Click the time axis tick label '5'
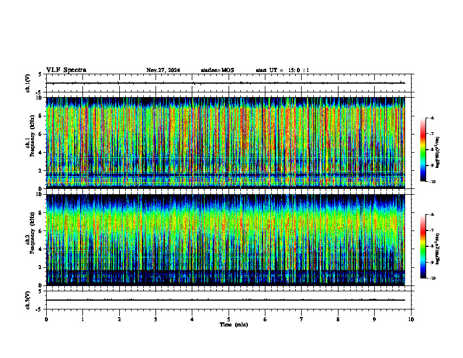This screenshot has width=463, height=358. click(229, 319)
